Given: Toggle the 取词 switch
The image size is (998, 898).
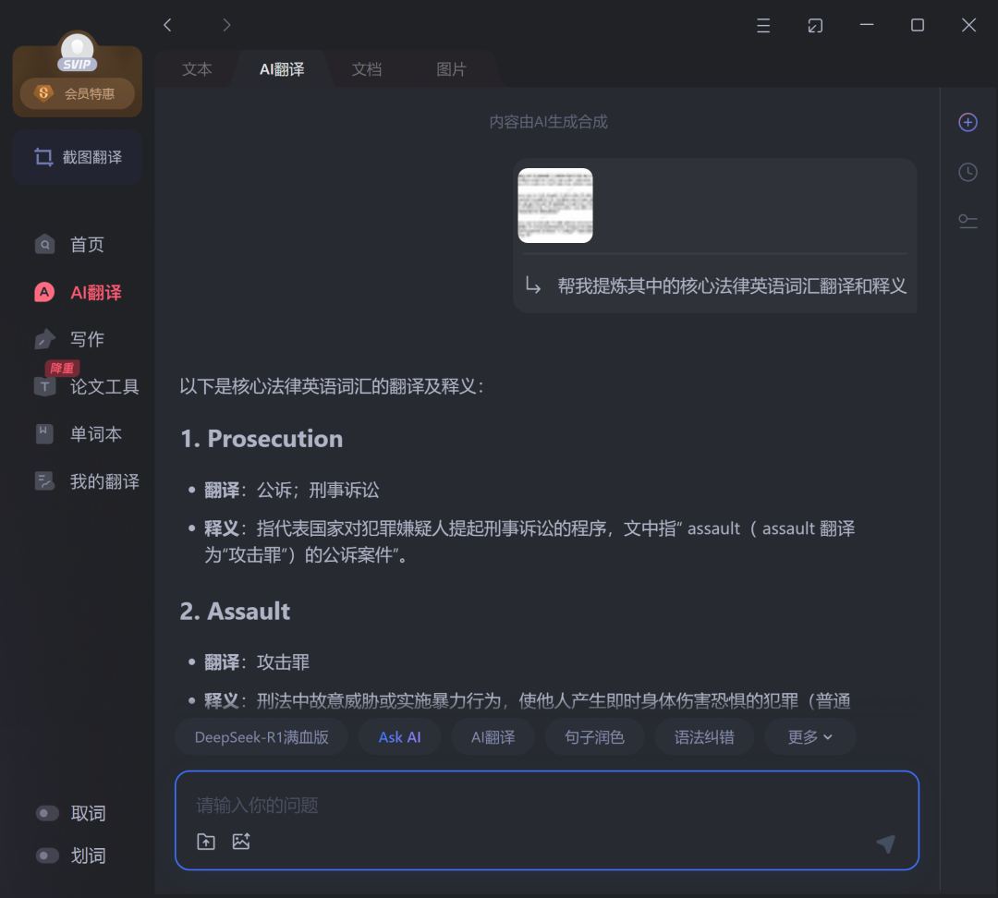Looking at the screenshot, I should pos(47,813).
